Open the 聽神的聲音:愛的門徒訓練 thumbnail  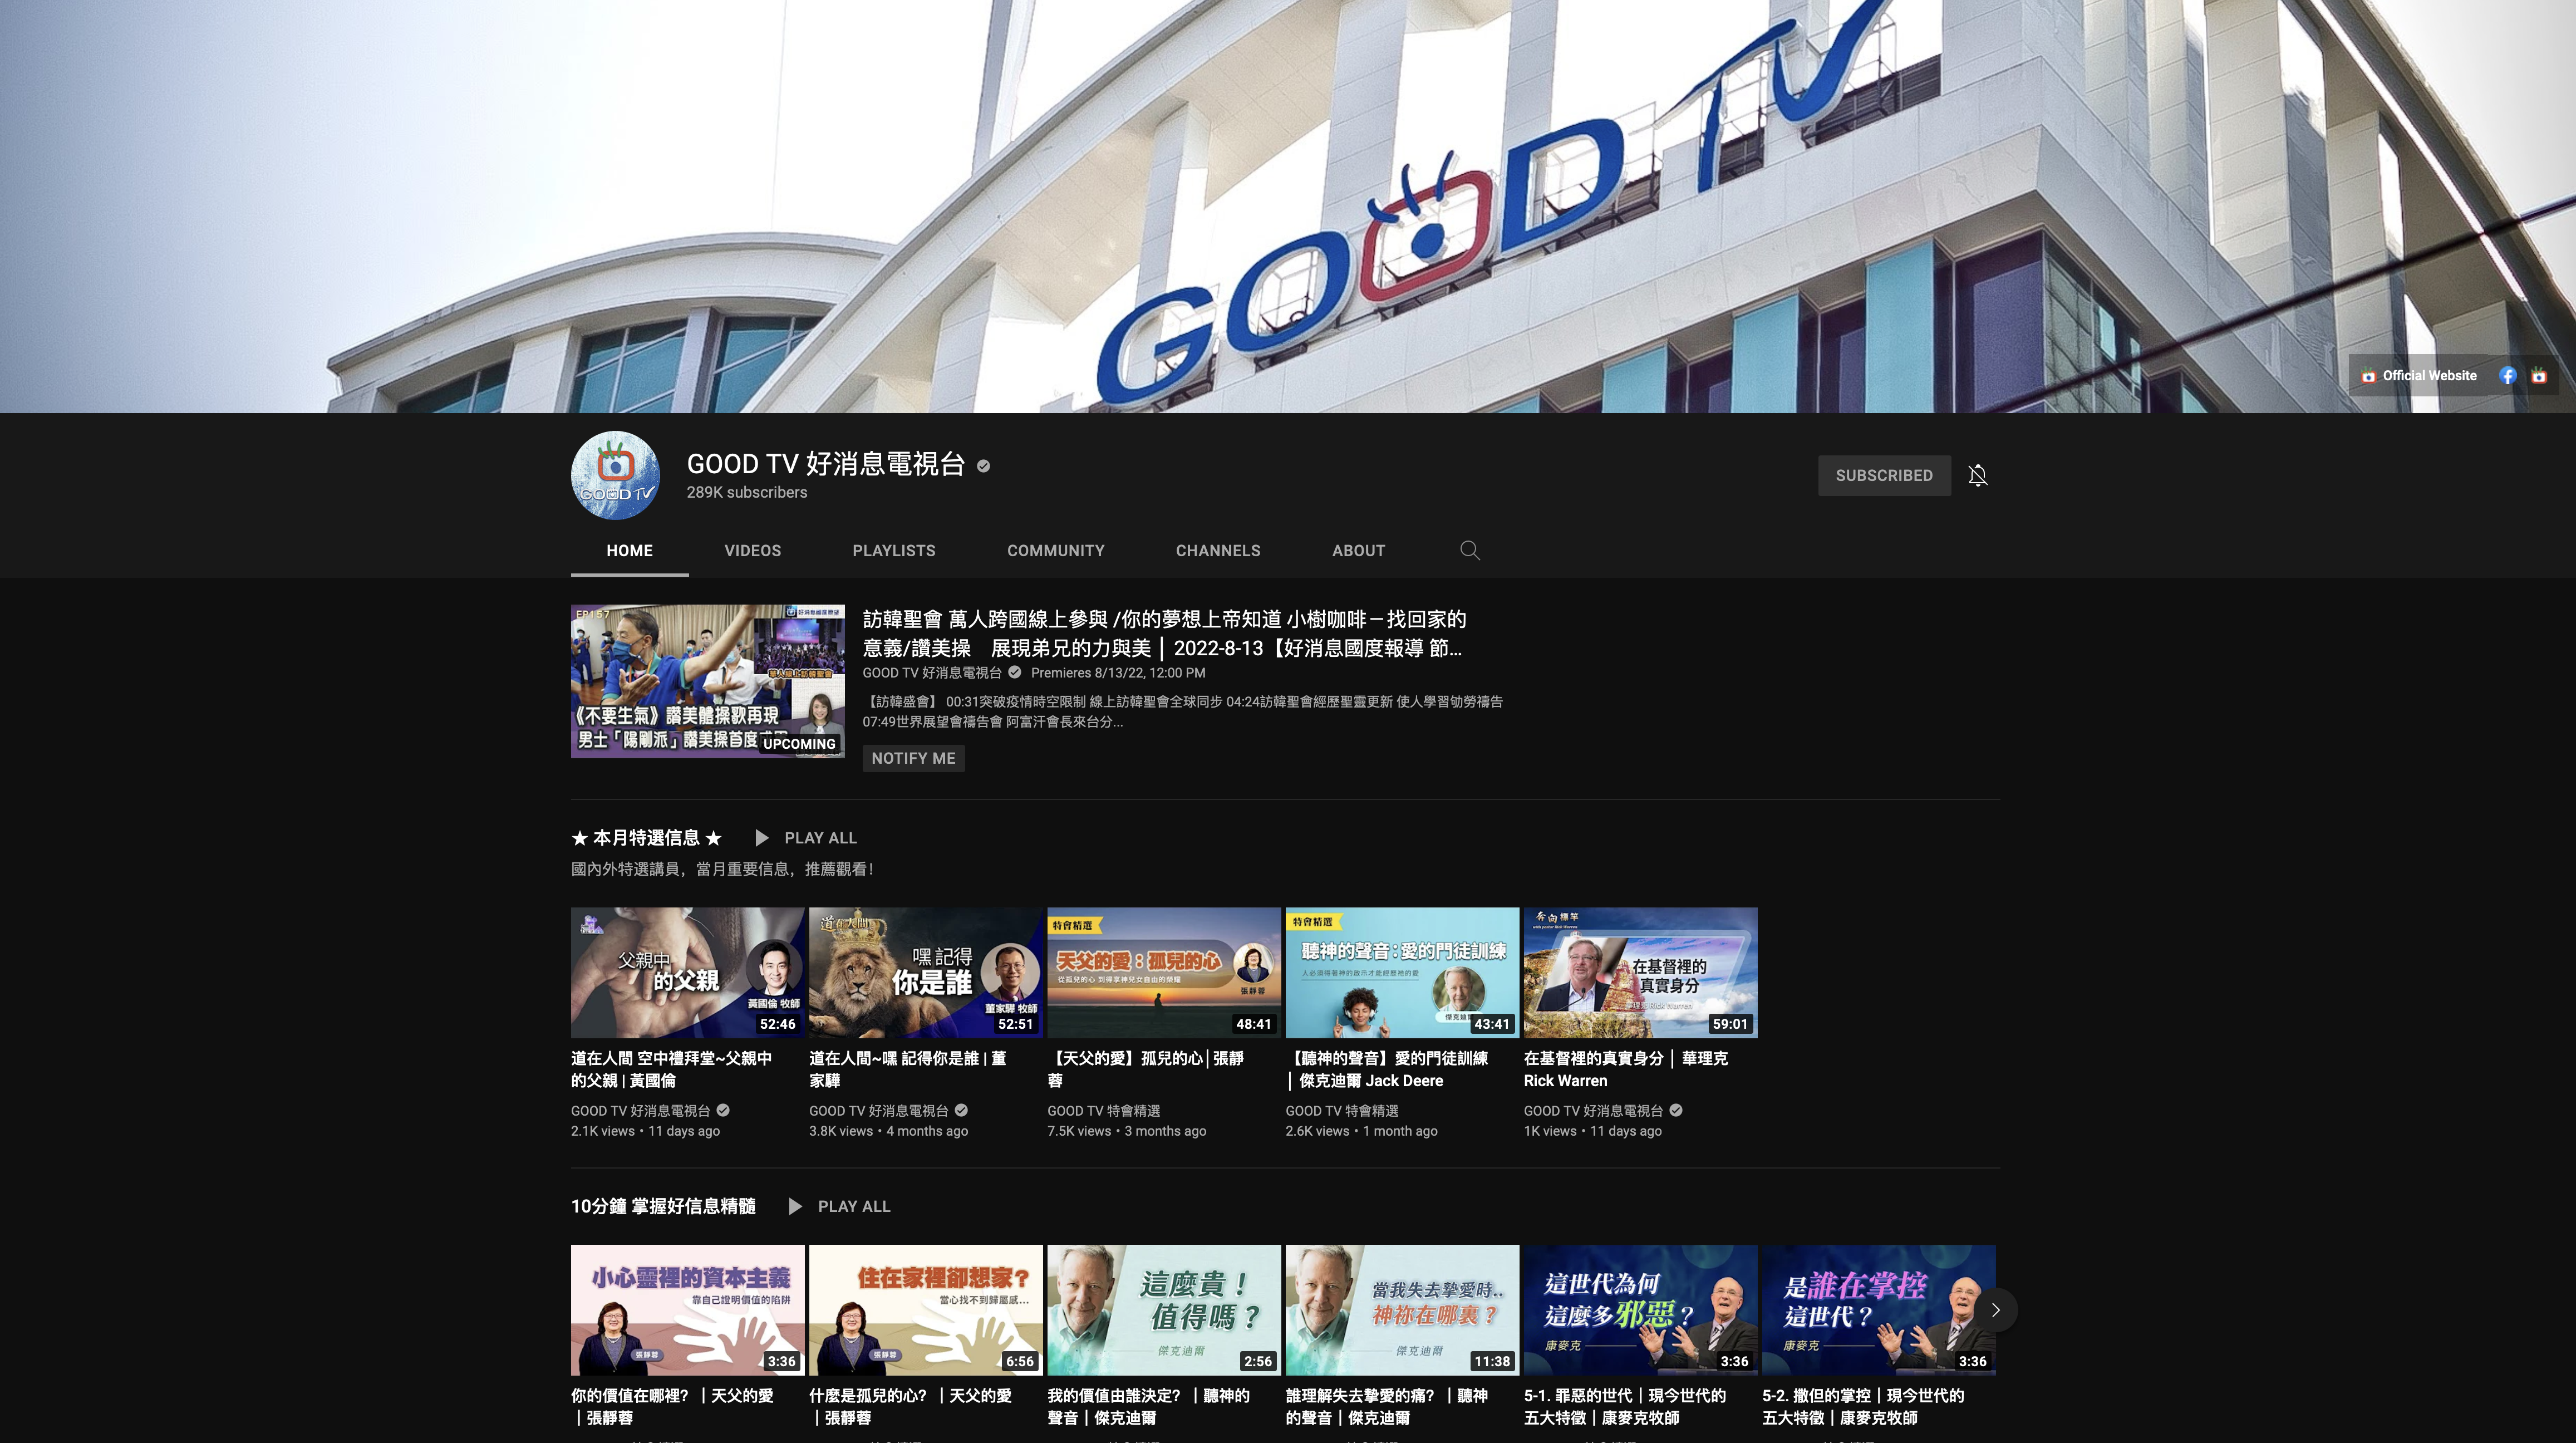[1402, 973]
